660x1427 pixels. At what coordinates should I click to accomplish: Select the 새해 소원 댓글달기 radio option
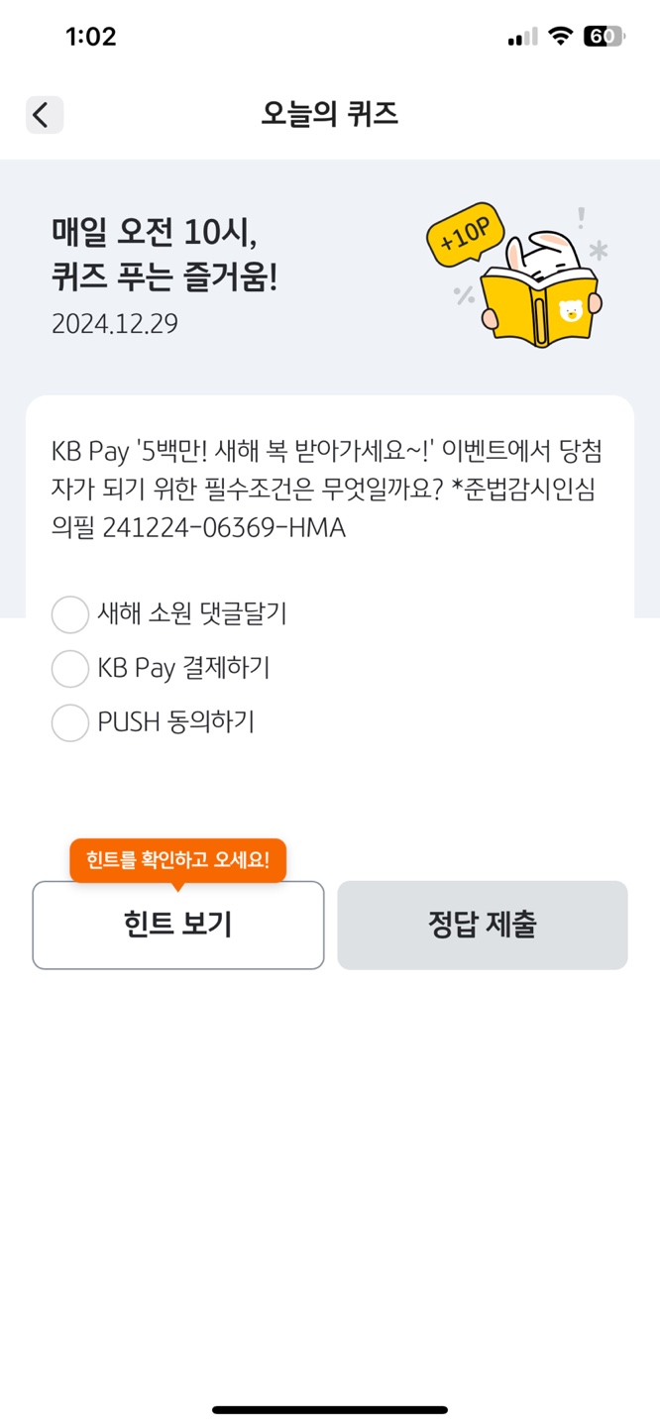pyautogui.click(x=70, y=614)
